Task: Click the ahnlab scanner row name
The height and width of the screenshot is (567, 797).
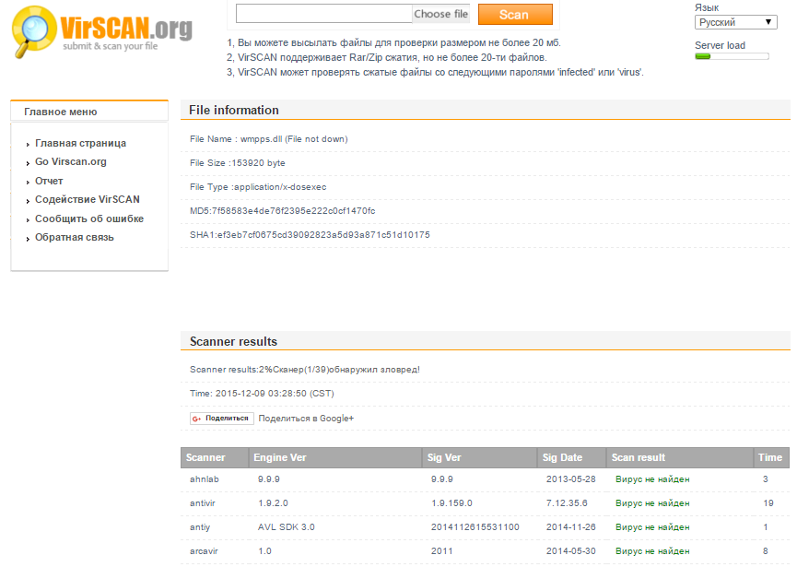Action: pos(204,479)
